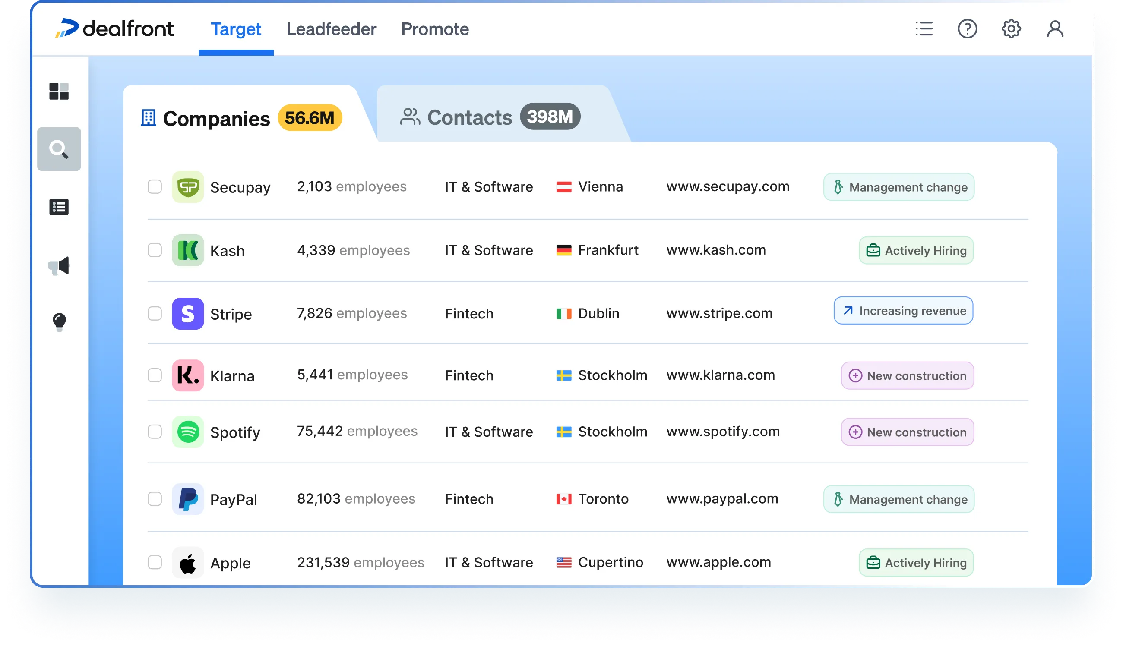Click the Canada flag next to Toronto
This screenshot has height=646, width=1123.
coord(564,499)
